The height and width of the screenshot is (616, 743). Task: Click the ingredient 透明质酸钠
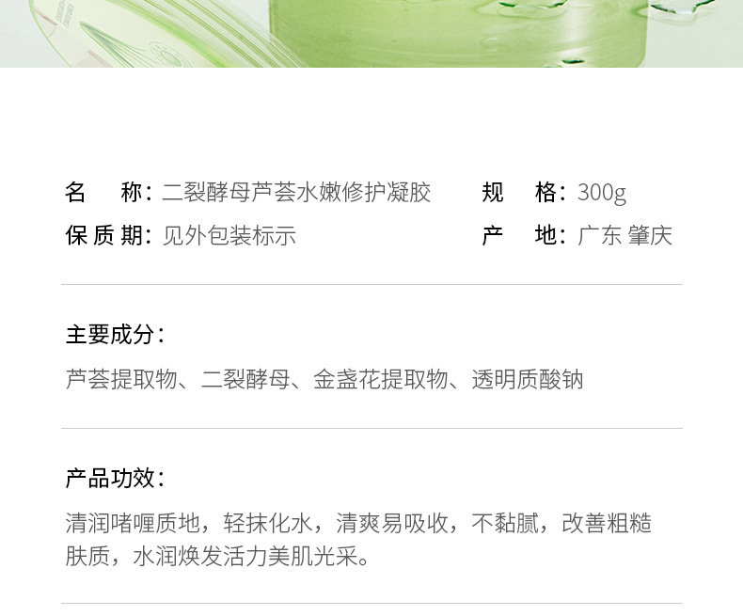528,380
